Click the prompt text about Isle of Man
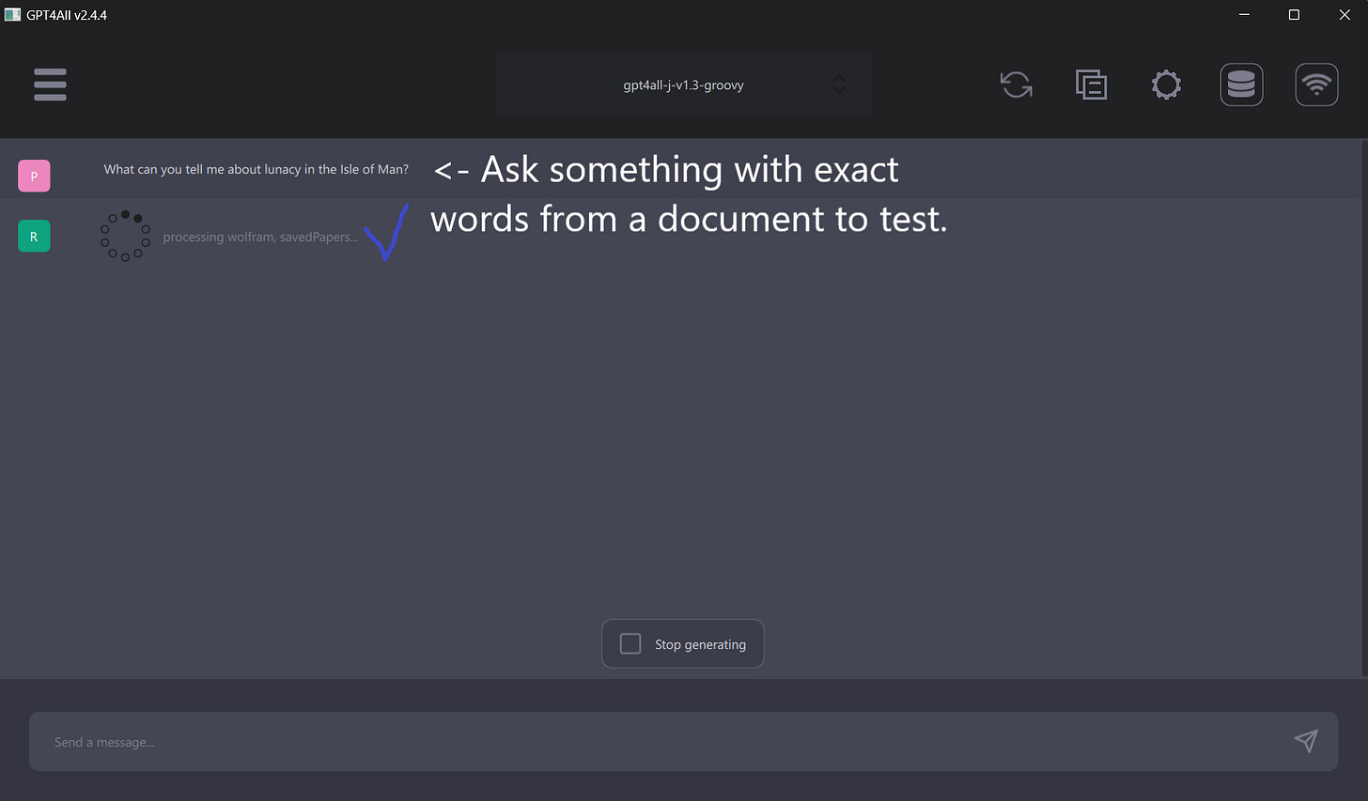The width and height of the screenshot is (1368, 801). (x=256, y=169)
